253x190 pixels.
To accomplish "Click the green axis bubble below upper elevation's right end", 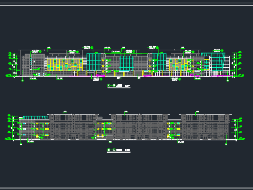I will (x=227, y=80).
